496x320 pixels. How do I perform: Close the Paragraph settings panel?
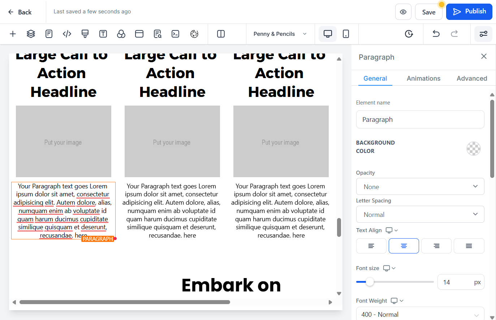point(484,56)
